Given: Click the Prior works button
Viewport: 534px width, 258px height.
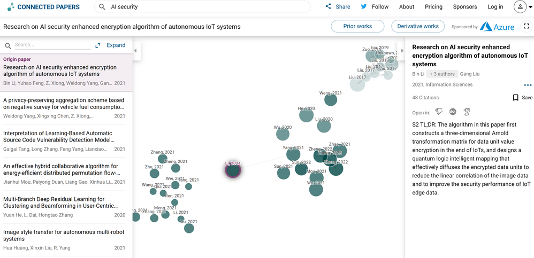Looking at the screenshot, I should tap(357, 26).
